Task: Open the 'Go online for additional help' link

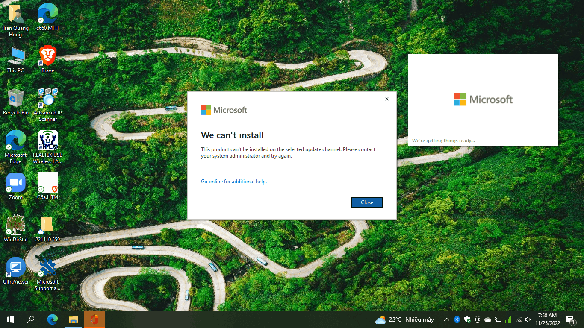Action: tap(234, 182)
